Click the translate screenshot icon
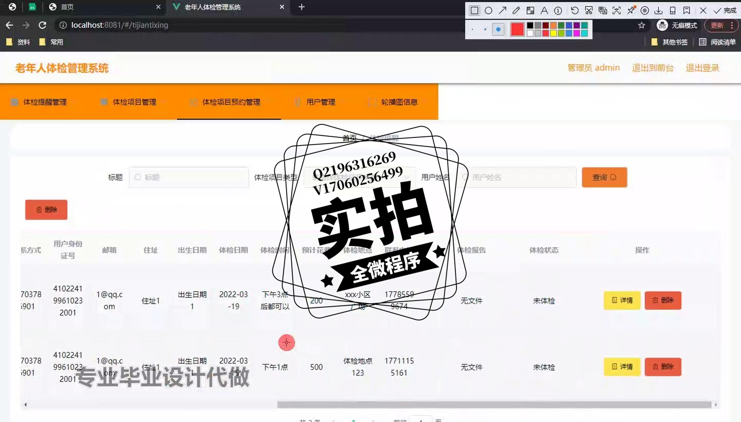 point(603,10)
